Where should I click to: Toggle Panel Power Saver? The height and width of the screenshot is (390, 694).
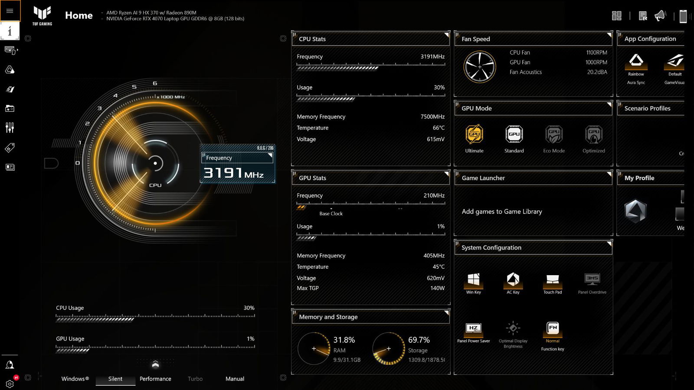[x=474, y=332]
